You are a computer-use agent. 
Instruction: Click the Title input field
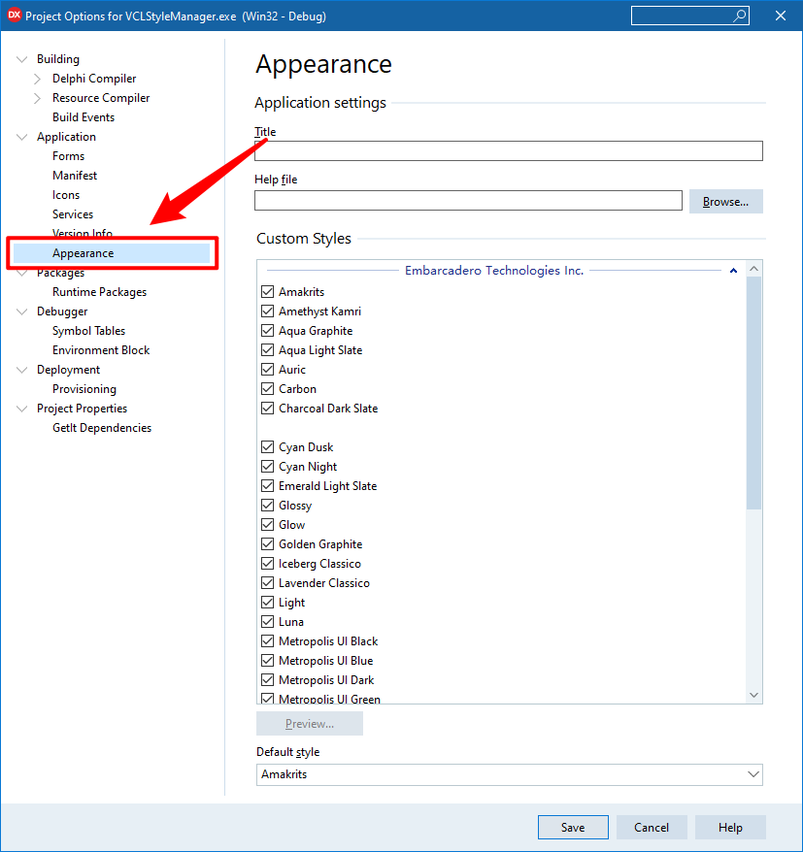[509, 151]
